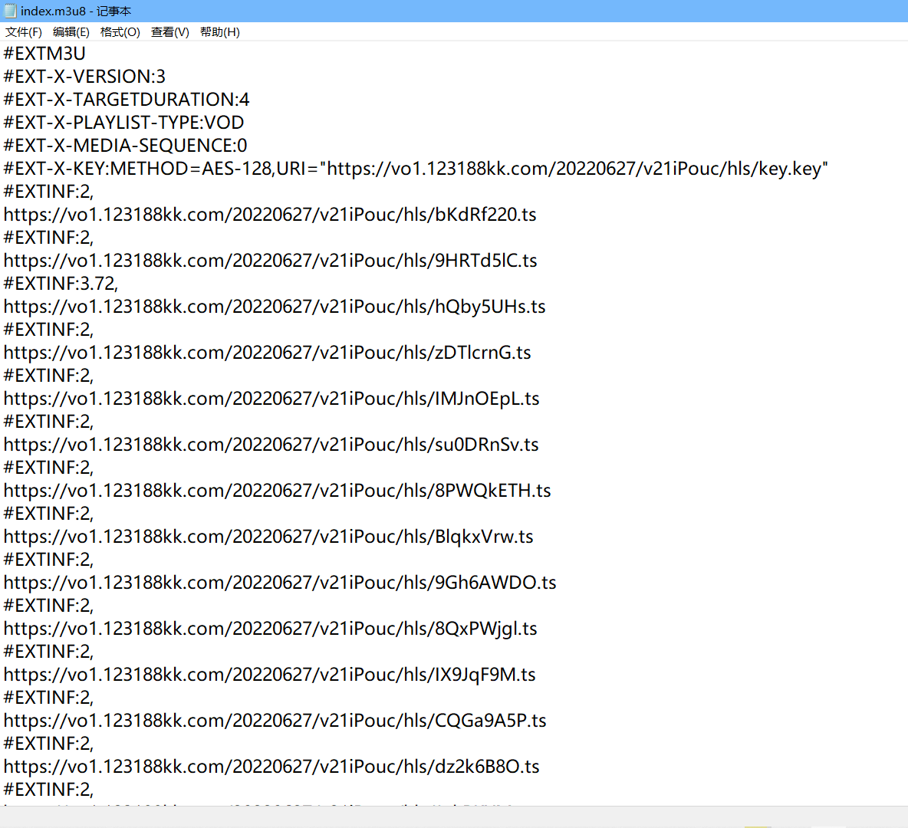This screenshot has height=828, width=908.
Task: Click the 9Gh6AWDO.ts URL line
Action: tap(280, 583)
